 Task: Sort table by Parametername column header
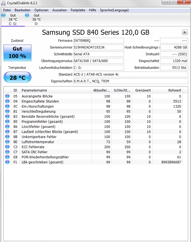tap(55, 90)
